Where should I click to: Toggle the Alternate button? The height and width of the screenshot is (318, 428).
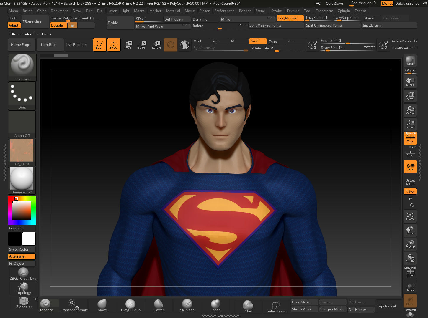click(22, 256)
